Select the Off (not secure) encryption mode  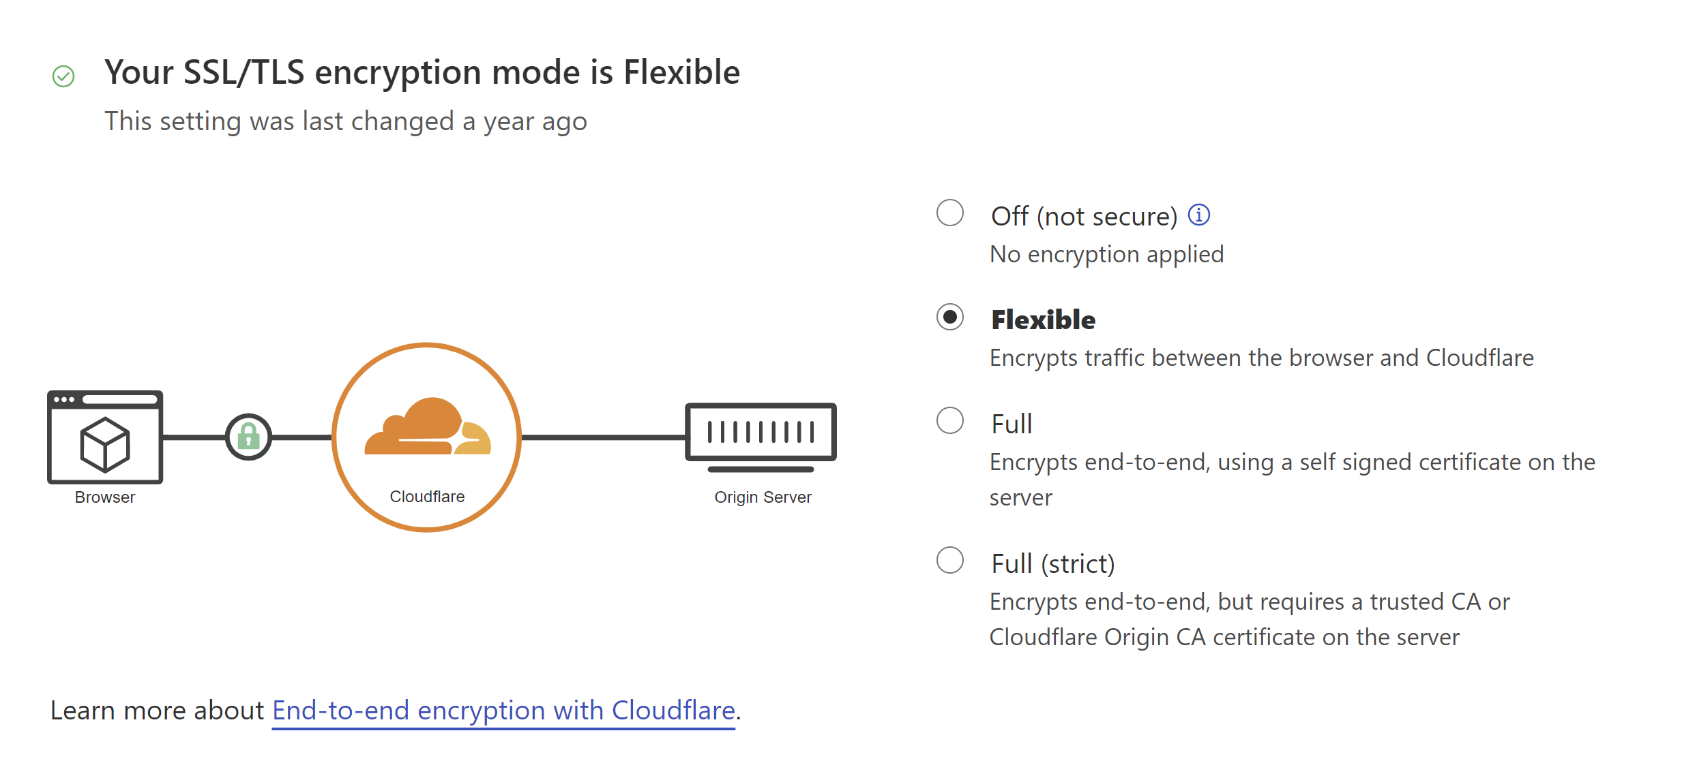click(949, 213)
